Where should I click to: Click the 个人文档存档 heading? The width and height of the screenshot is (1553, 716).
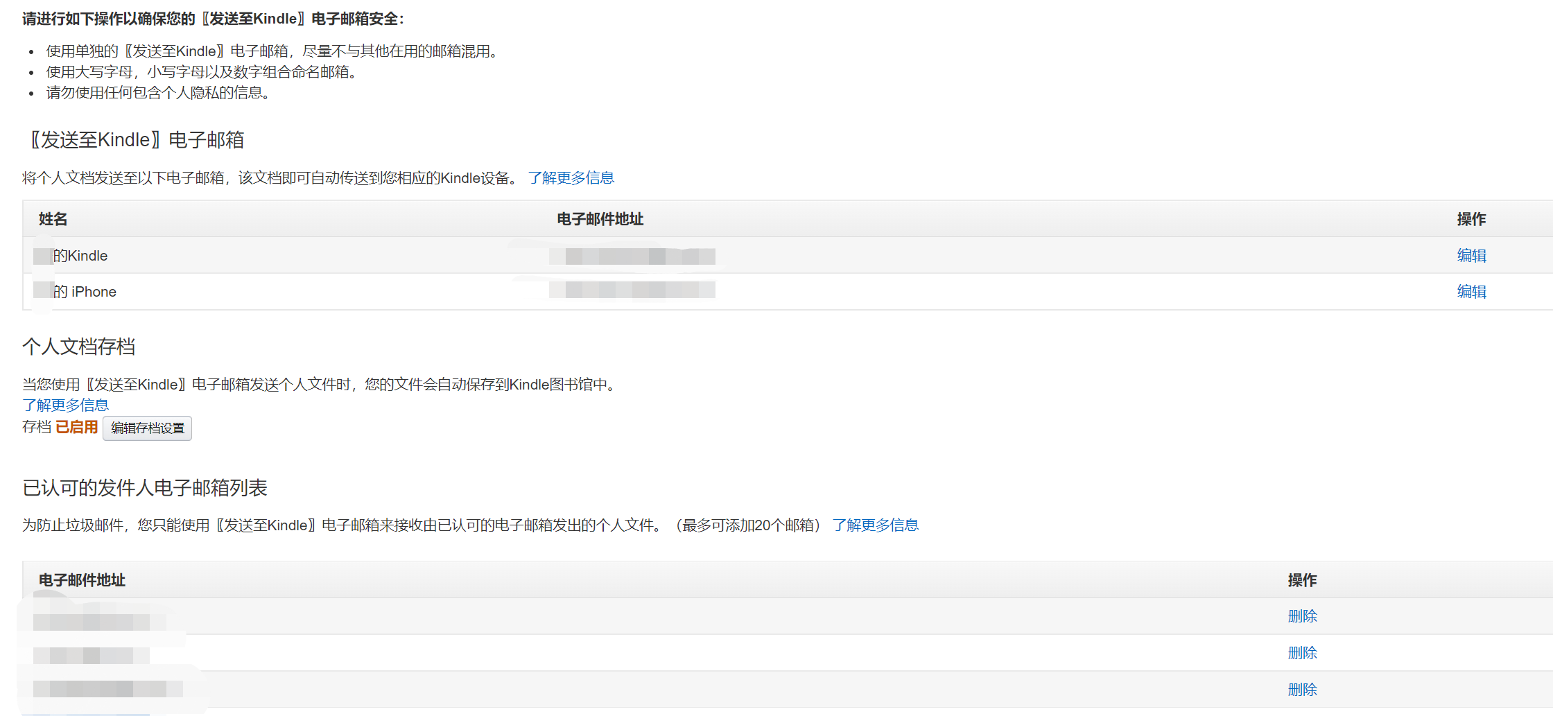pos(79,347)
